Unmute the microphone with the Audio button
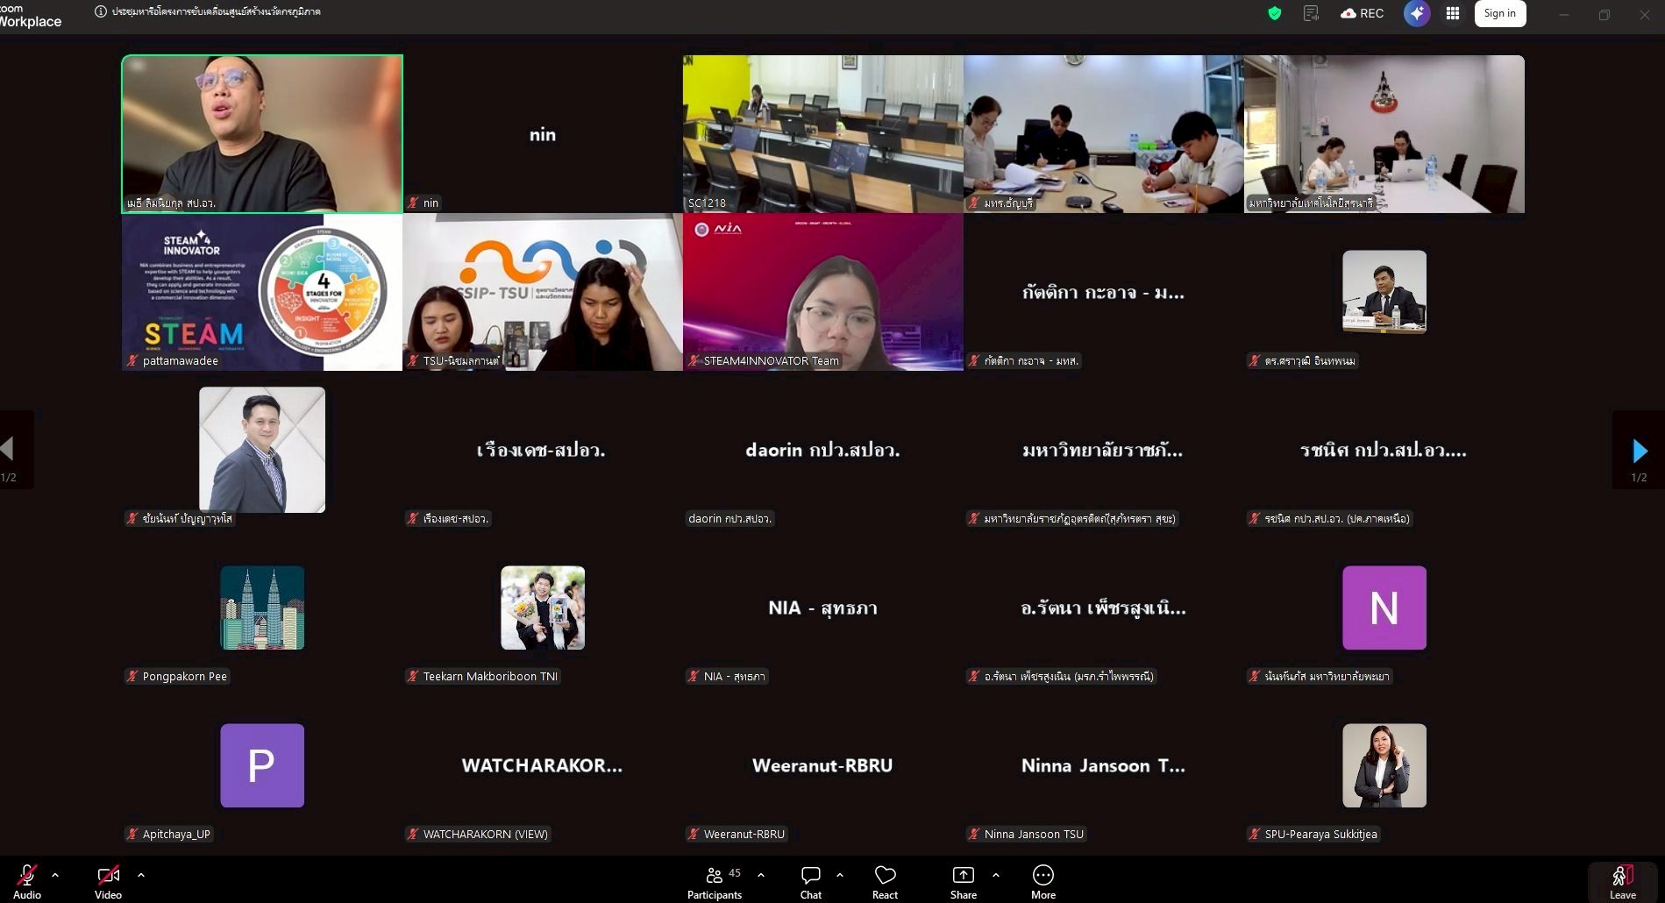 [26, 880]
